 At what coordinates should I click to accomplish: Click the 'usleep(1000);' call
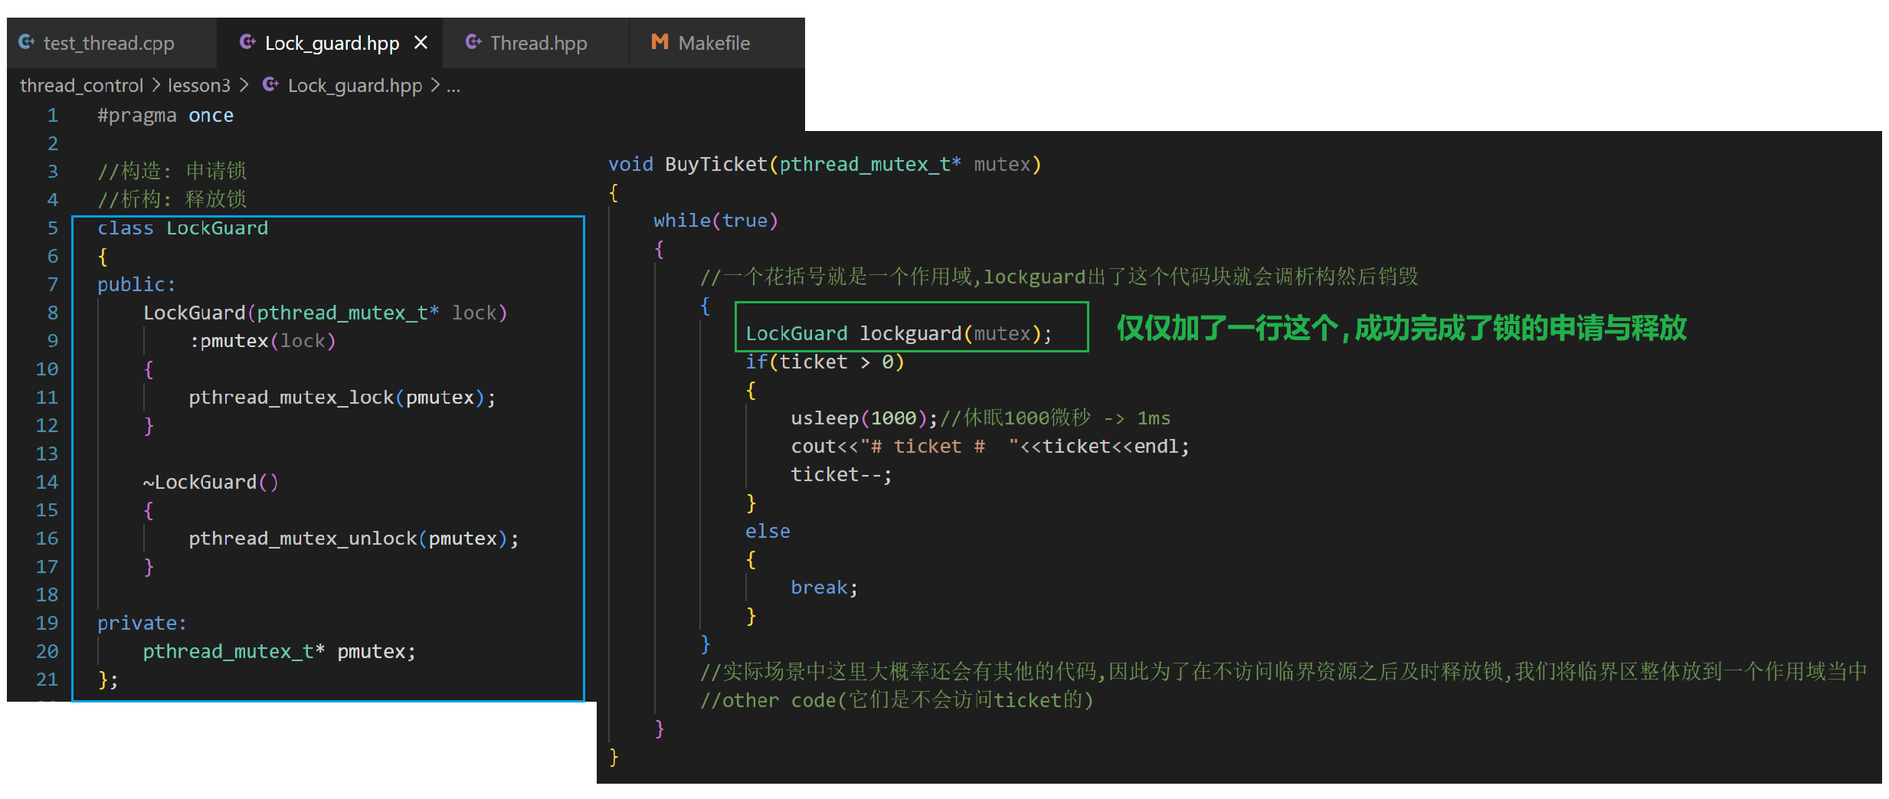[864, 418]
